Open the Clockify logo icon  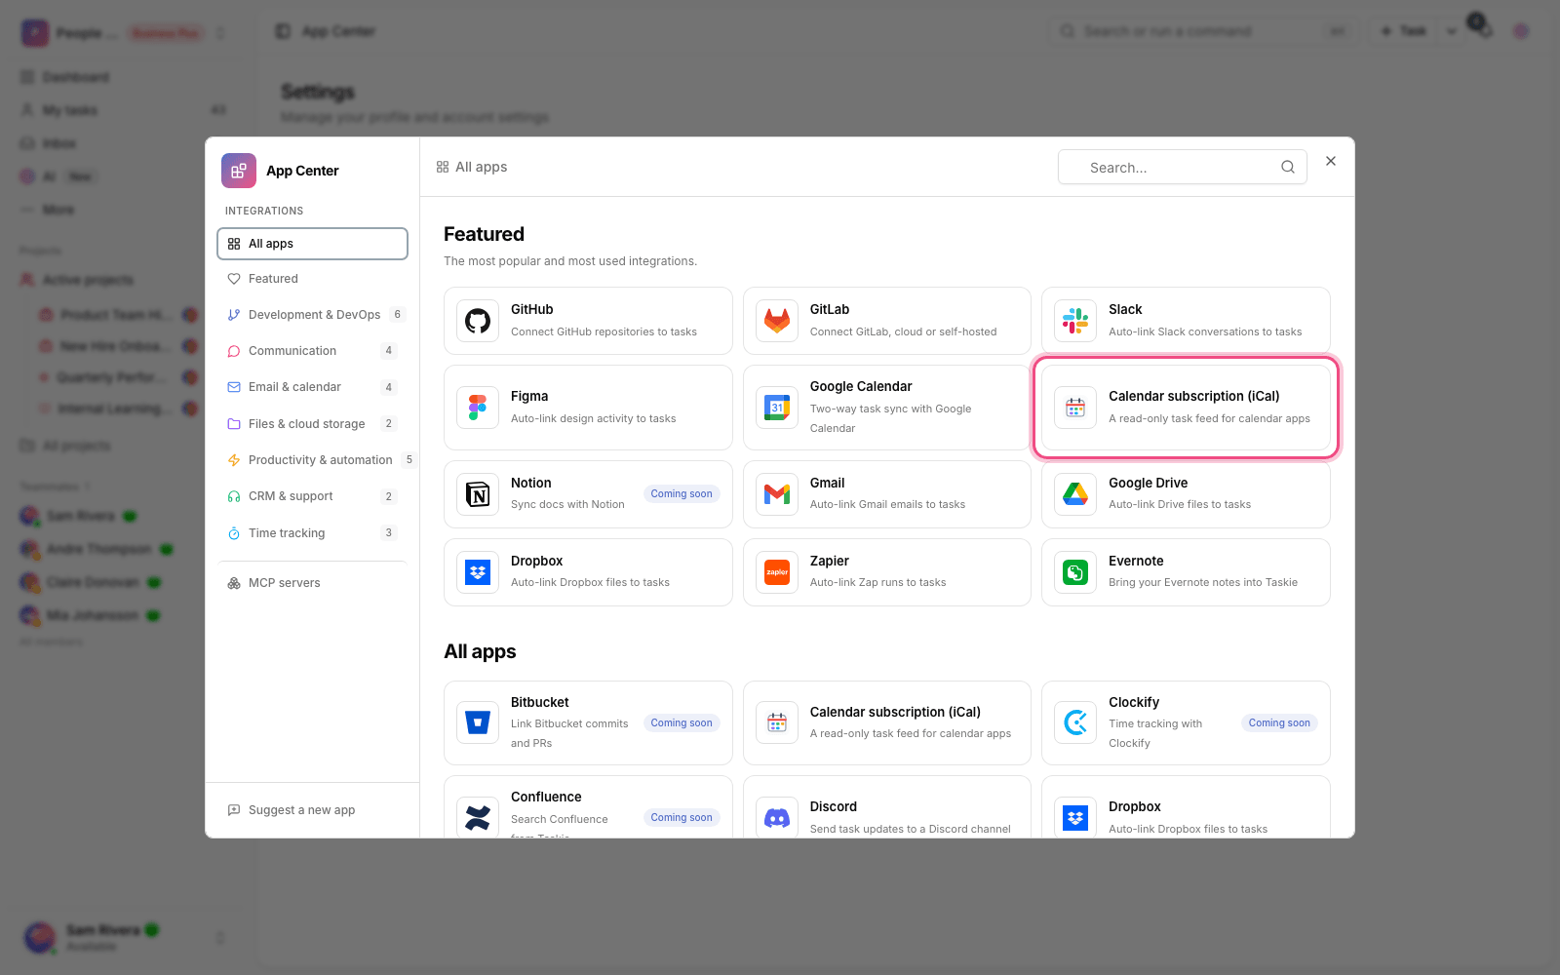pos(1075,722)
